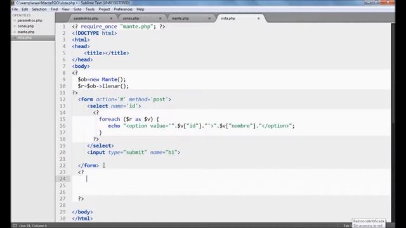Click the echo option value line
The width and height of the screenshot is (406, 228).
pyautogui.click(x=202, y=126)
